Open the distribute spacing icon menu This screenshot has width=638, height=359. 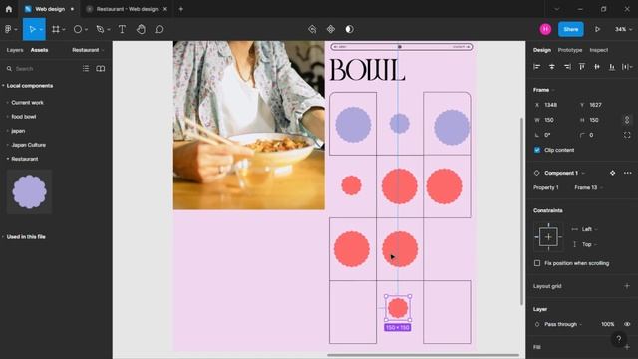[x=627, y=67]
